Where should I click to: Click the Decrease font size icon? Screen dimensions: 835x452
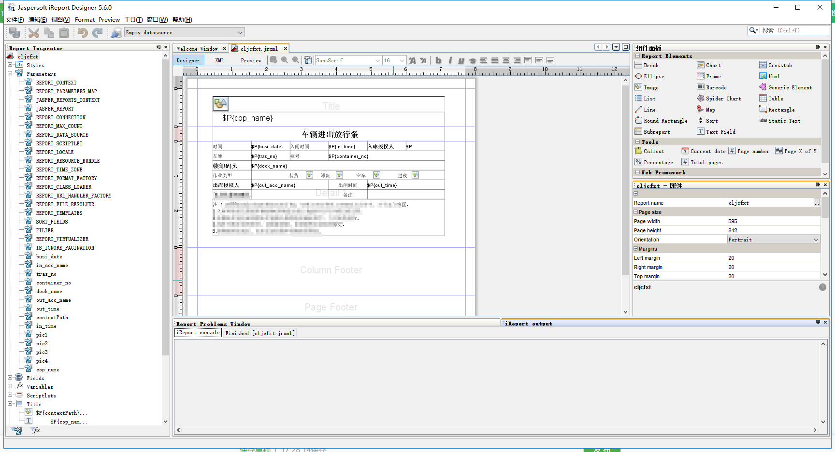423,60
